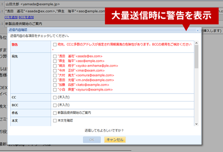Check the syouro@example.com recipient box
Image resolution: width=223 pixels, height=152 pixels.
click(55, 90)
